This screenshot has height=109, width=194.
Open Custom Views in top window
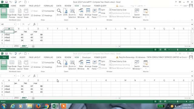[26, 13]
